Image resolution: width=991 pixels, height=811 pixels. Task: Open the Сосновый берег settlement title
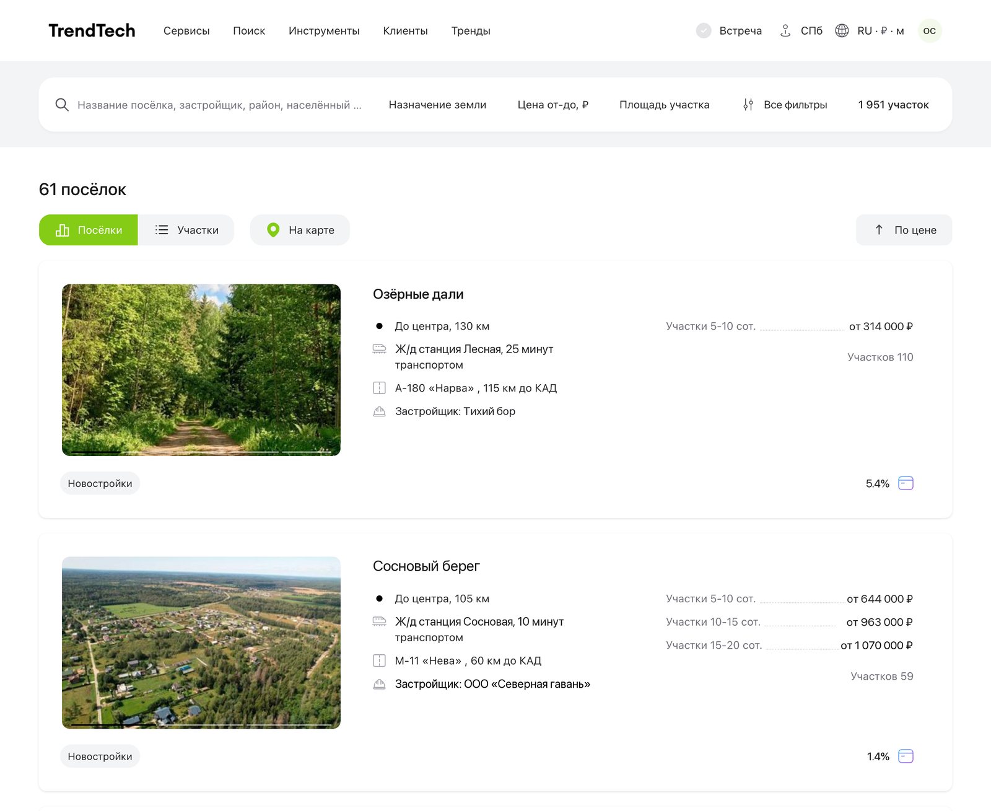pos(426,566)
